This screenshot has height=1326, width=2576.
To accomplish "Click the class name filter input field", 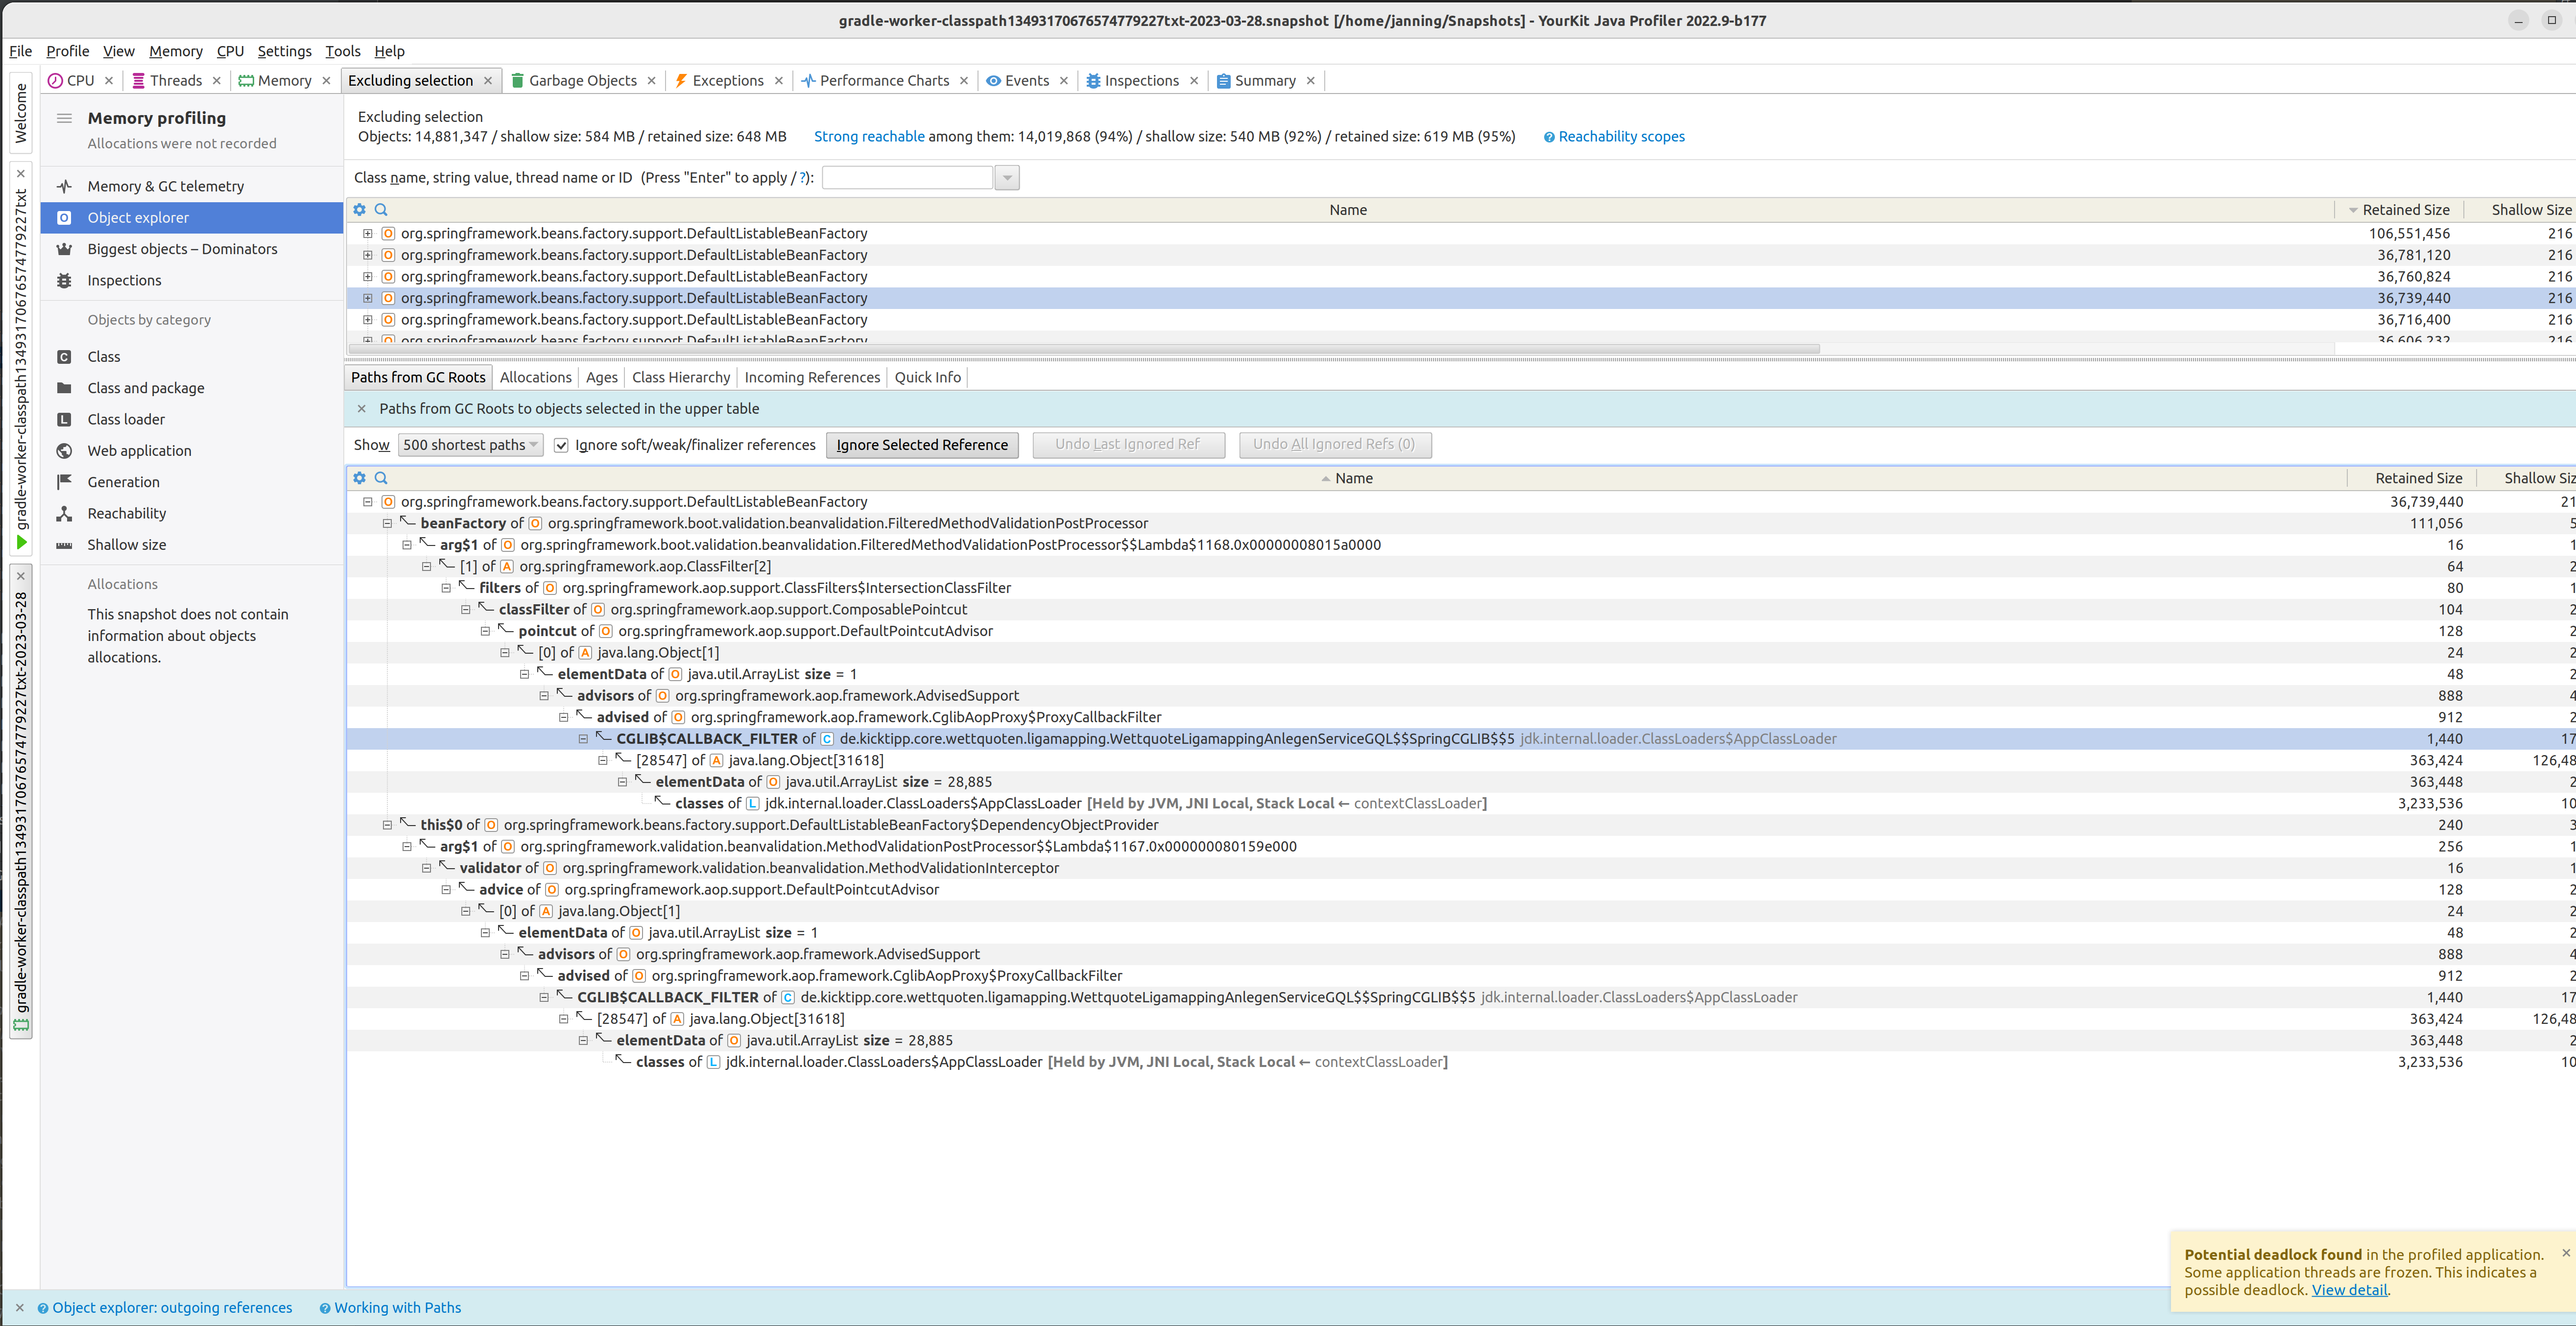I will pyautogui.click(x=906, y=178).
